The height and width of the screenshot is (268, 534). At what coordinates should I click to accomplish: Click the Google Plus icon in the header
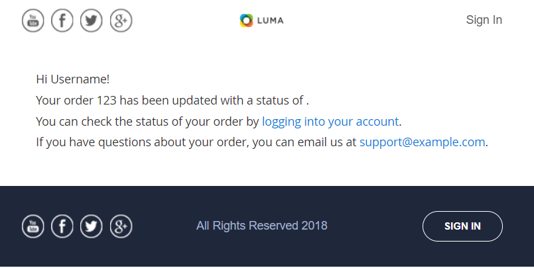[x=121, y=21]
